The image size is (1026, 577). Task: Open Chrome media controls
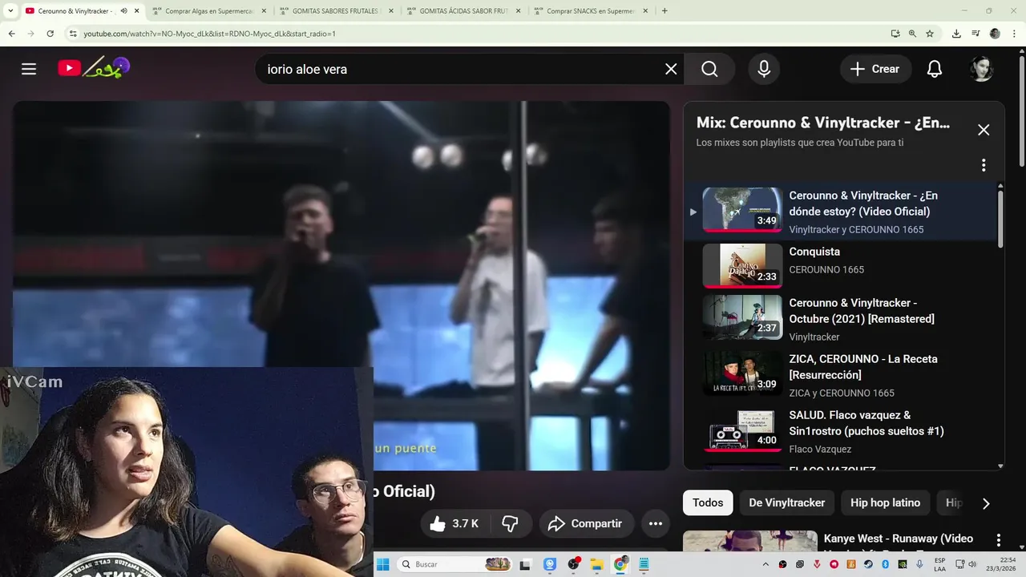coord(976,34)
